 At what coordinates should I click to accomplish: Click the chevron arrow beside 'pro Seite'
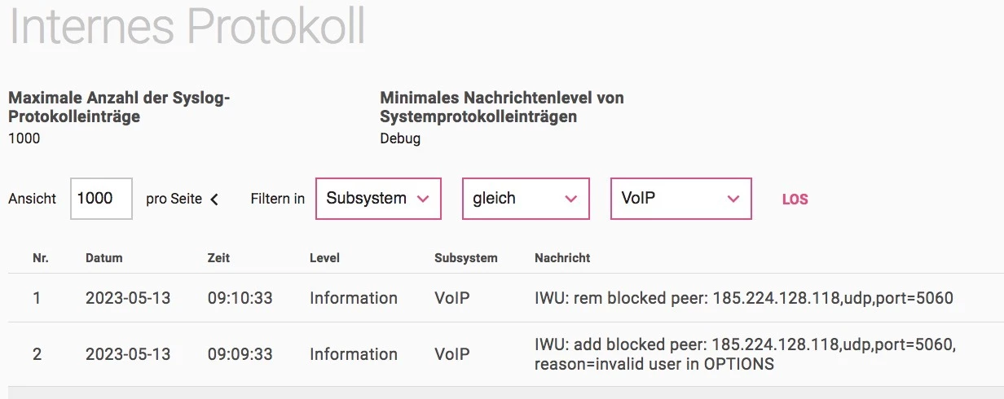pyautogui.click(x=214, y=199)
